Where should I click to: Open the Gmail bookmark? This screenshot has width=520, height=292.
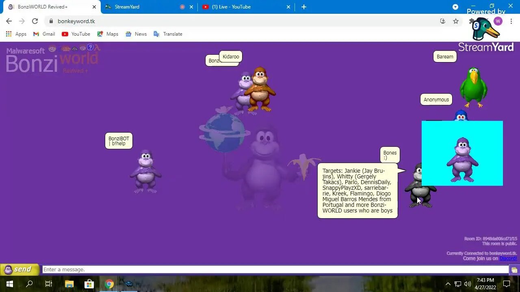click(44, 34)
